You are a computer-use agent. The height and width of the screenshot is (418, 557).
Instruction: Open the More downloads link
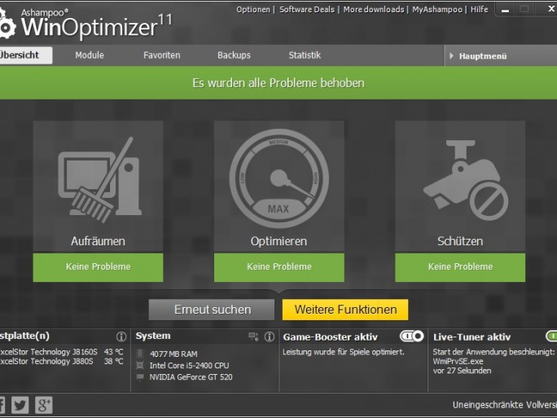(x=374, y=10)
